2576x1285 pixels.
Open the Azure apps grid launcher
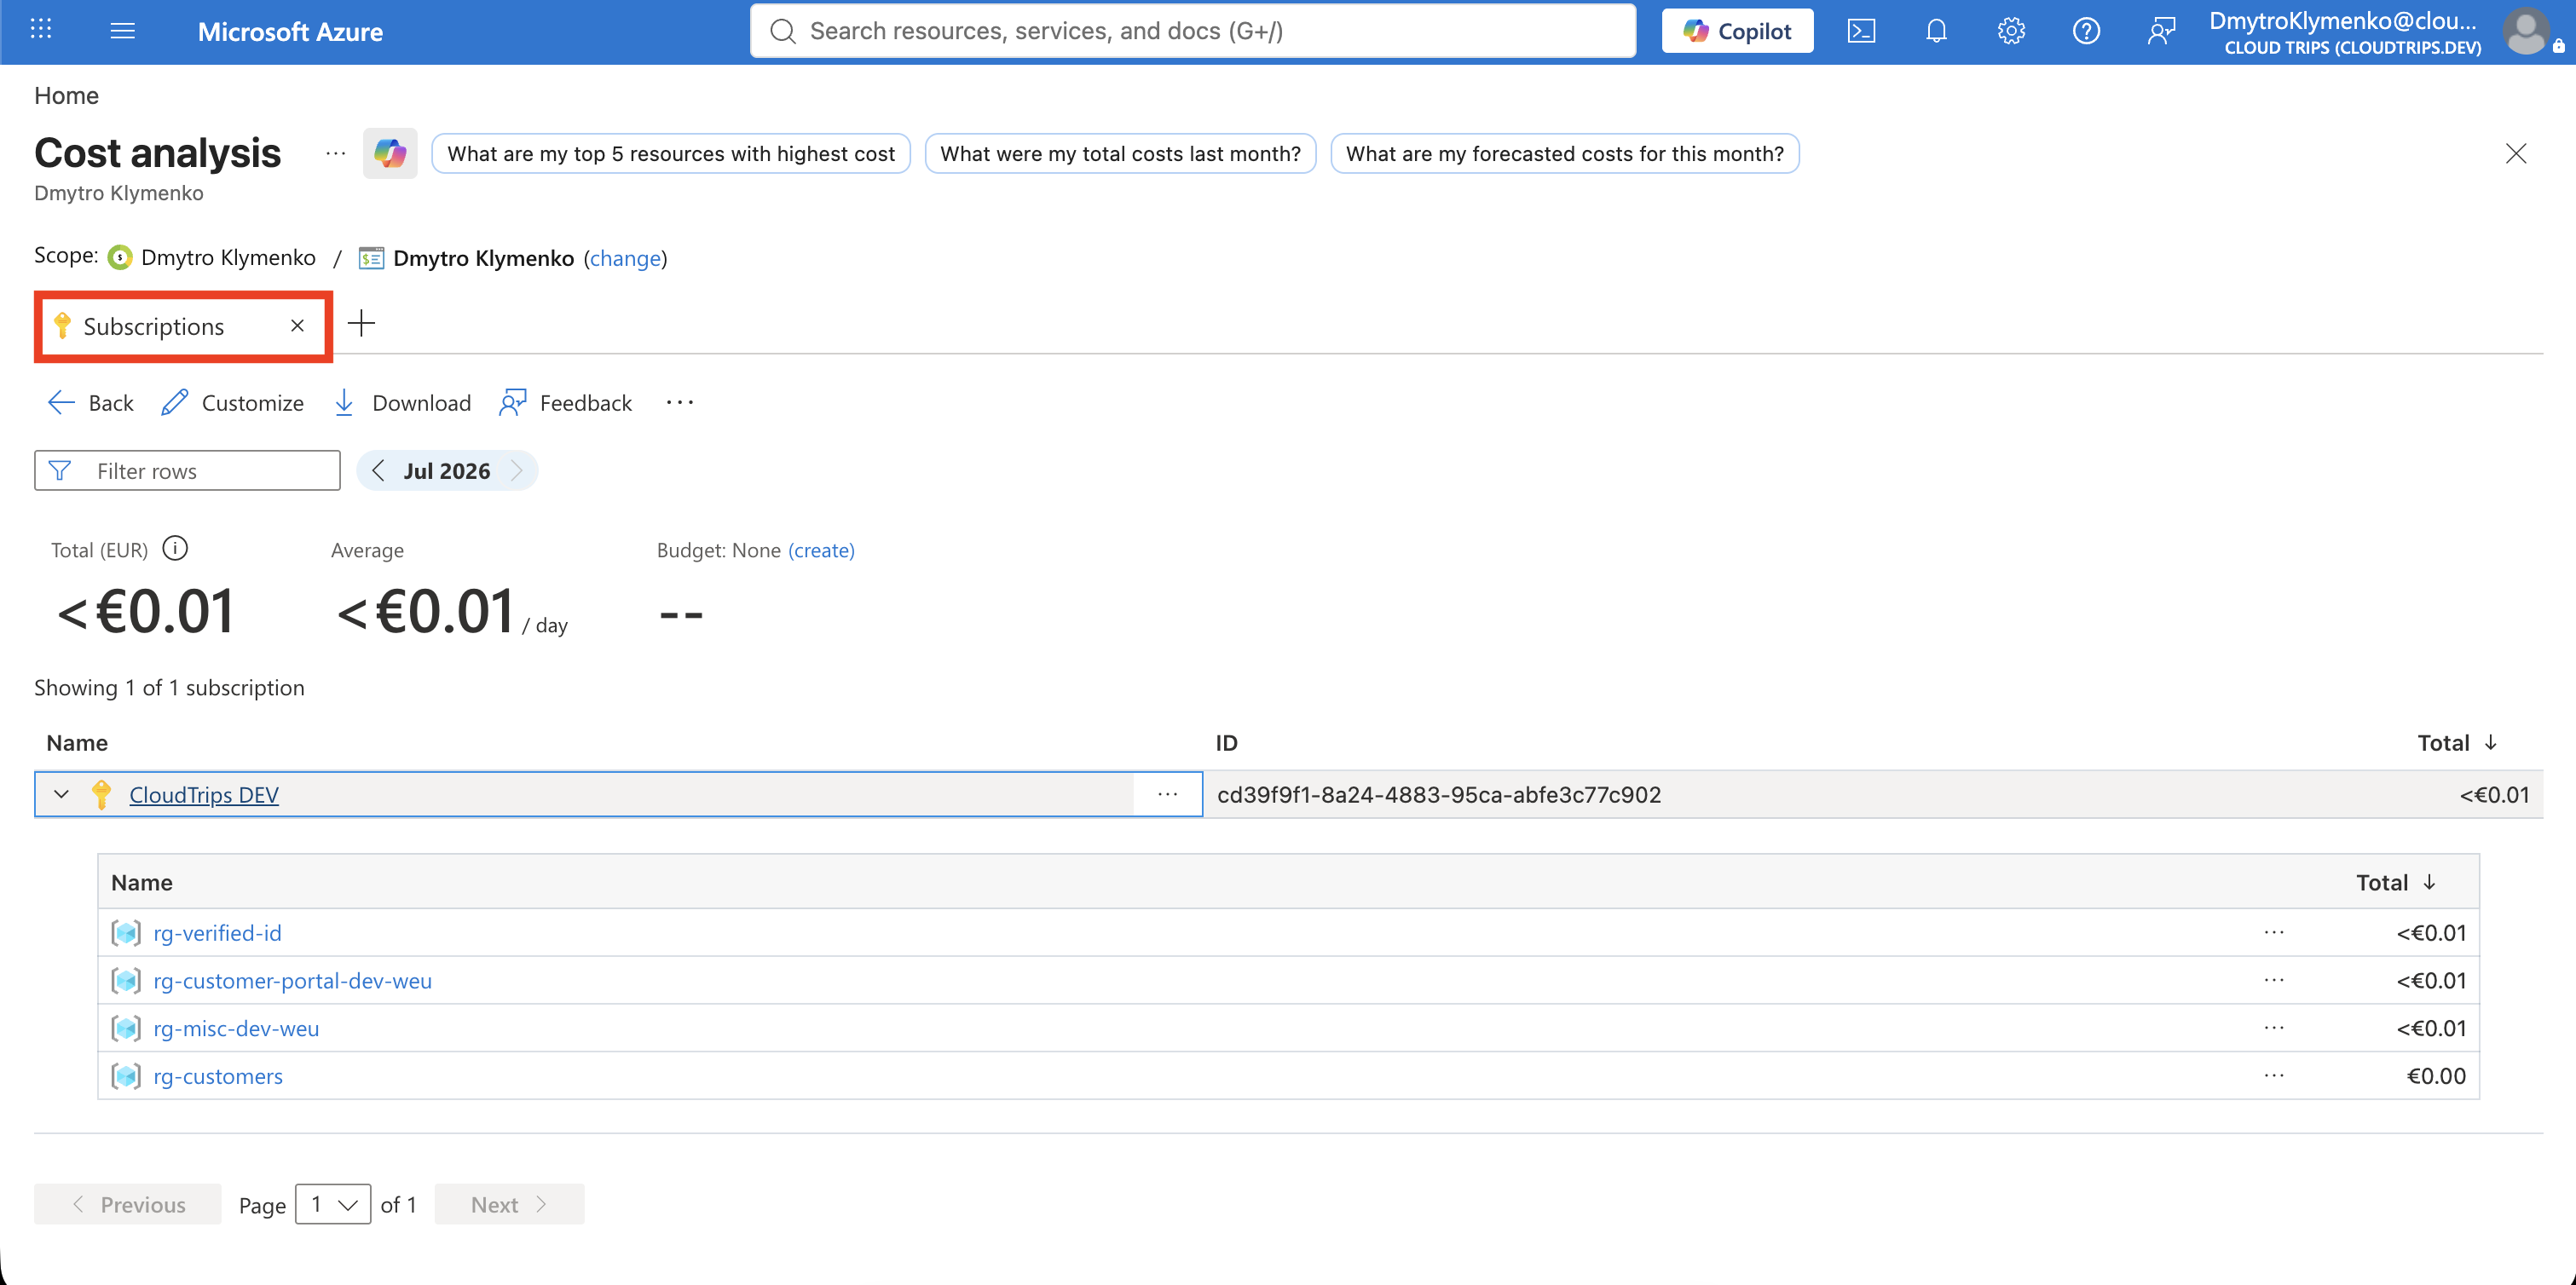coord(41,30)
